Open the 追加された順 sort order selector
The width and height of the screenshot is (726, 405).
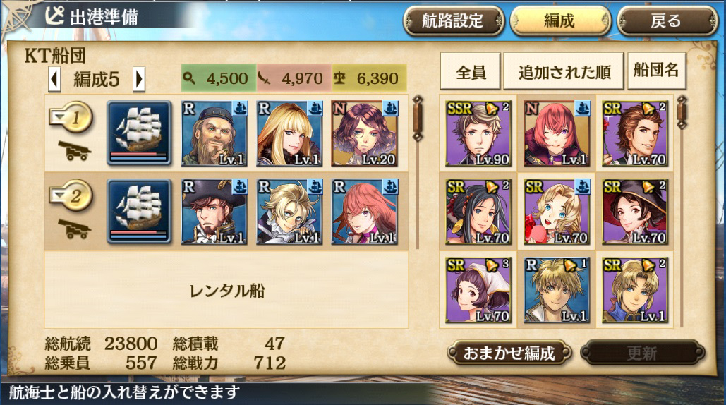point(564,72)
